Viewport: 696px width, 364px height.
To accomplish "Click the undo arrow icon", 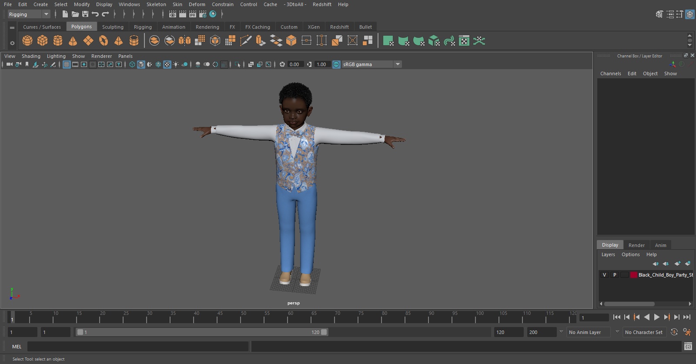I will click(95, 14).
